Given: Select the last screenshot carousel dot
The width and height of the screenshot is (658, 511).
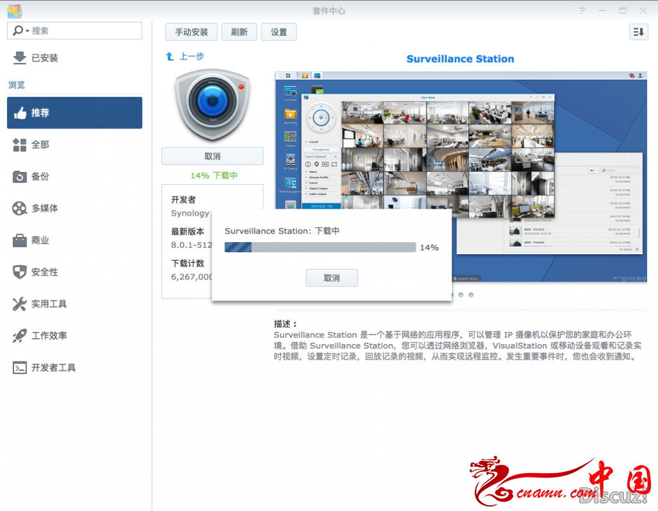Looking at the screenshot, I should point(471,295).
